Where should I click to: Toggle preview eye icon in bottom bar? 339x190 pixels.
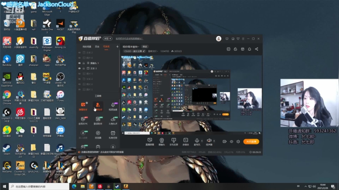(231, 142)
